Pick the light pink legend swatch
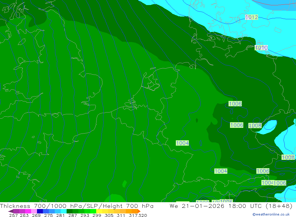The image size is (296, 217). point(34,211)
